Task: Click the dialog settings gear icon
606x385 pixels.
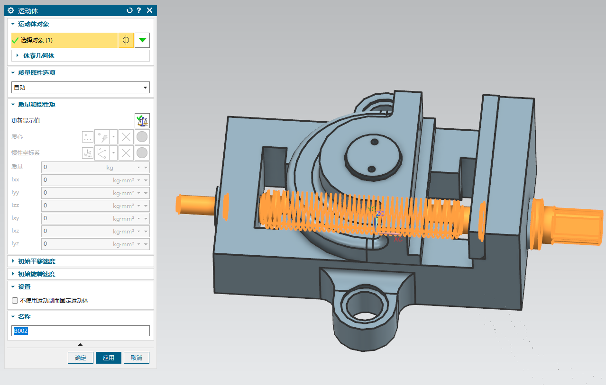Action: 11,10
